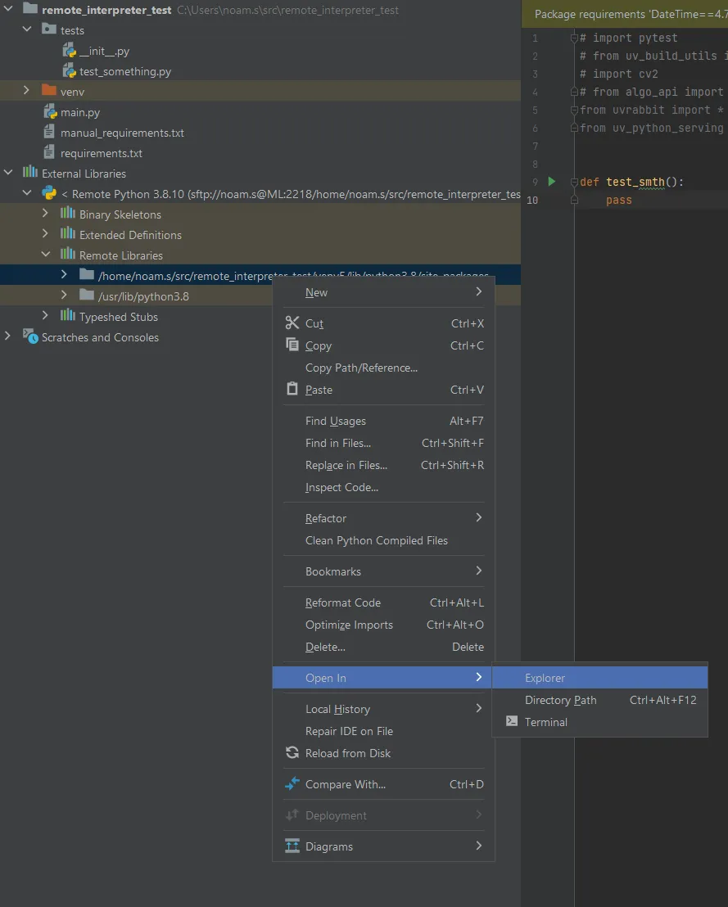Select the site-packages remote library path
Screen dimensions: 728x907
point(260,275)
